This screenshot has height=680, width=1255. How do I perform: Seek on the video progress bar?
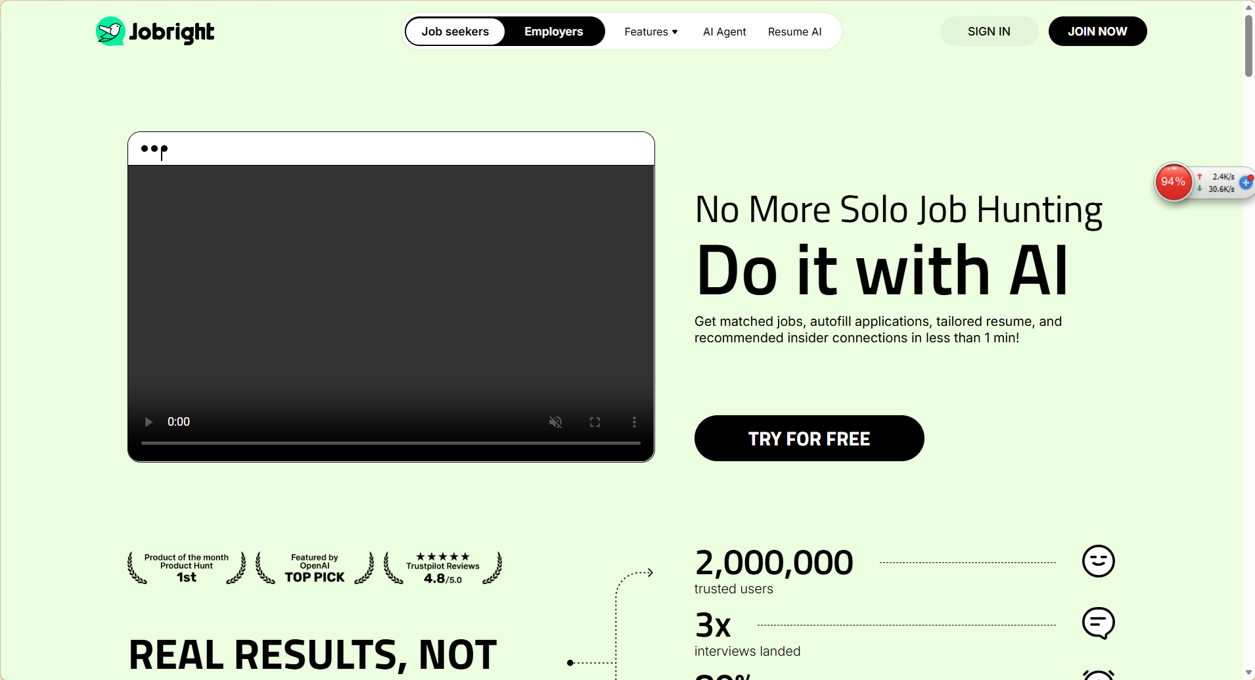click(391, 443)
